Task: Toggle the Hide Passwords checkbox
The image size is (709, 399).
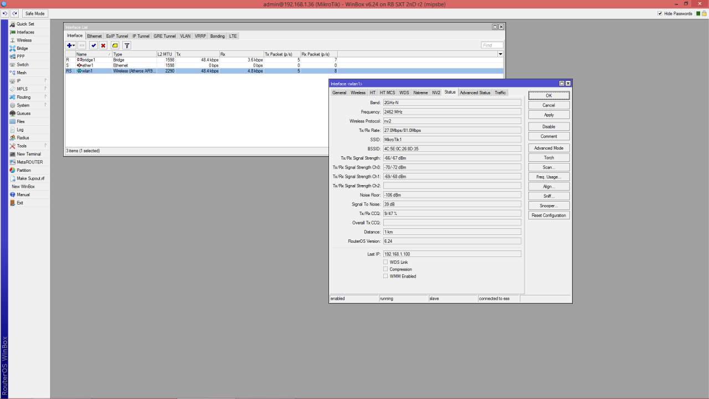Action: (660, 13)
